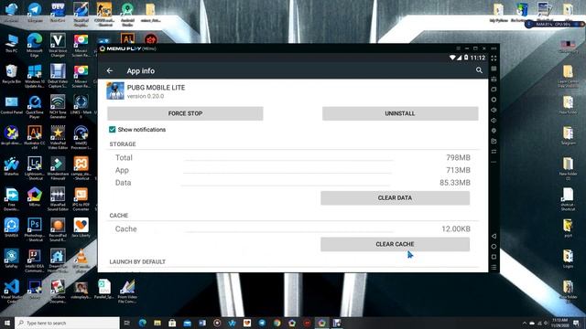Open MEmu multi-window sidebar icon

(494, 90)
